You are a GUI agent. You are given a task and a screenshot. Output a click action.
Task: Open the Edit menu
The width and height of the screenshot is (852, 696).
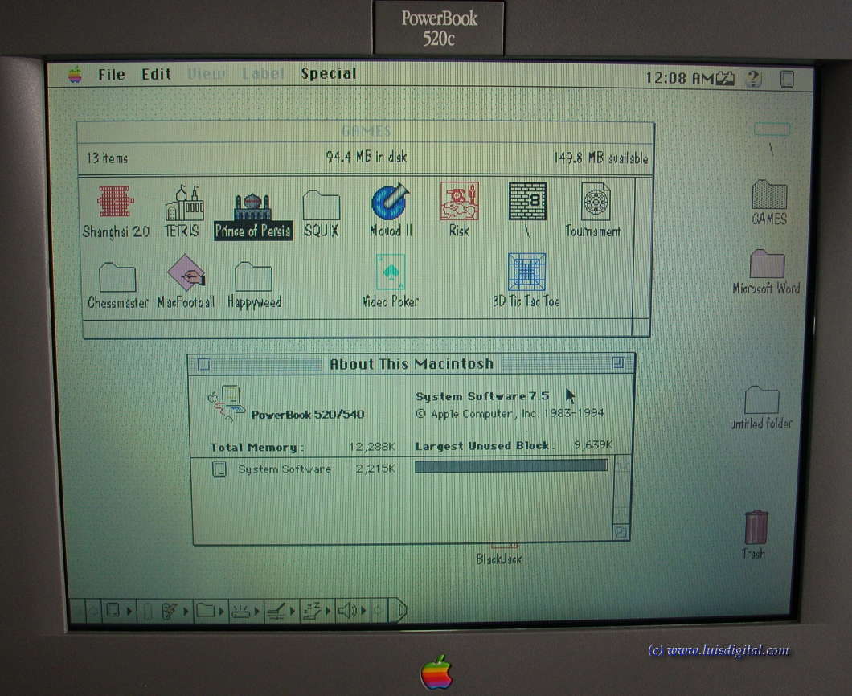click(156, 74)
